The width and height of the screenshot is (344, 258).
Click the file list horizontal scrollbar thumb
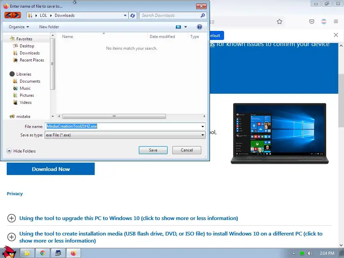pos(114,116)
